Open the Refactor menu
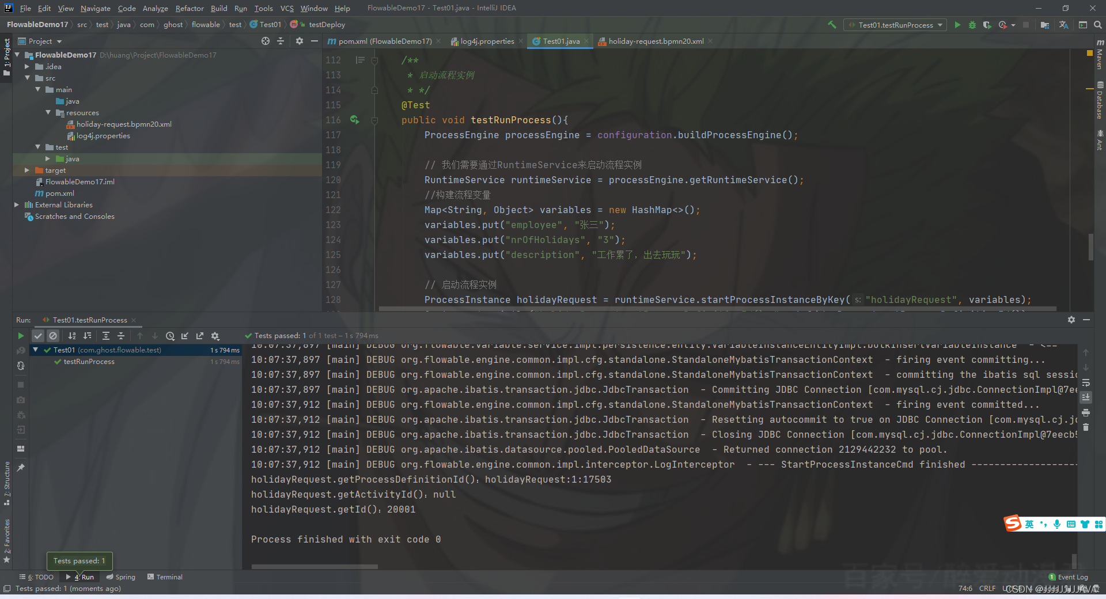Image resolution: width=1106 pixels, height=599 pixels. click(190, 8)
